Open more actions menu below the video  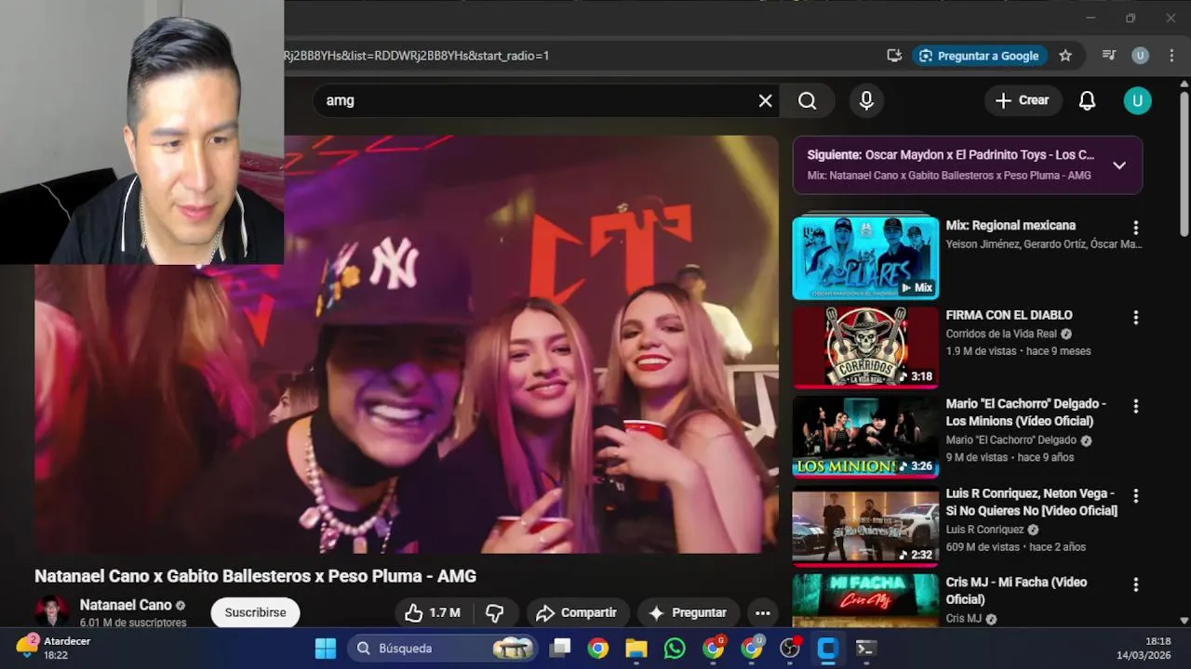(762, 612)
